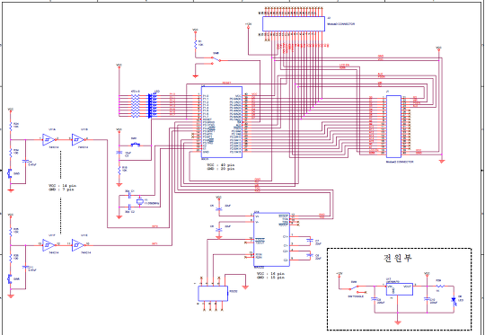485x335 pixels.
Task: Select the right 40-pin Module CONNECTOR block
Action: pos(393,127)
